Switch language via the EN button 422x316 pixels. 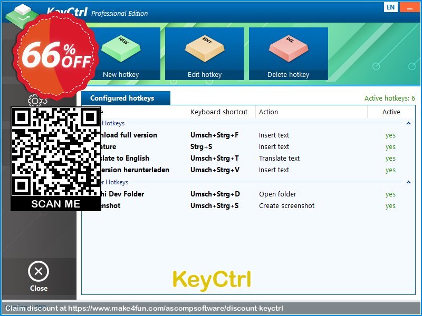(390, 7)
